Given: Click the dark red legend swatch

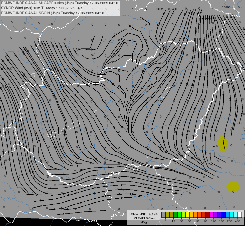Looking at the screenshot, I should coord(208,215).
